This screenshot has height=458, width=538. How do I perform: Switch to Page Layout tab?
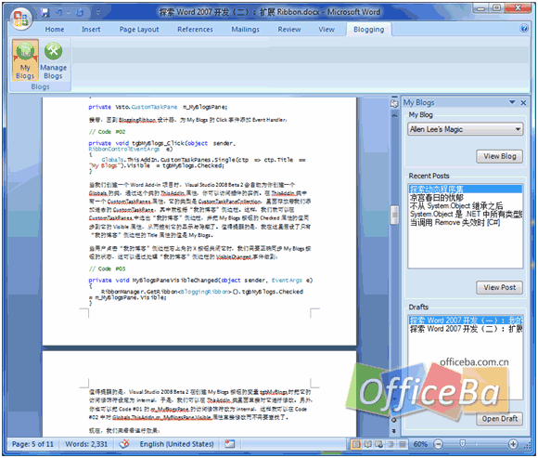coord(139,30)
